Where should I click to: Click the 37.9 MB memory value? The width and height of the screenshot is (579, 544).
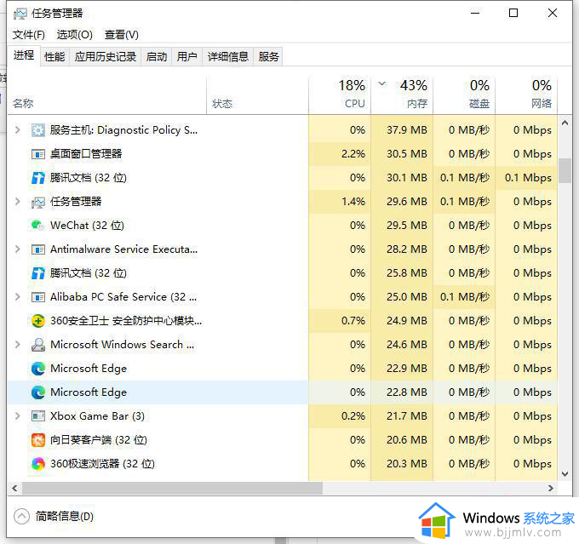406,130
